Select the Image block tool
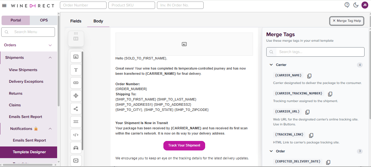 (x=76, y=57)
